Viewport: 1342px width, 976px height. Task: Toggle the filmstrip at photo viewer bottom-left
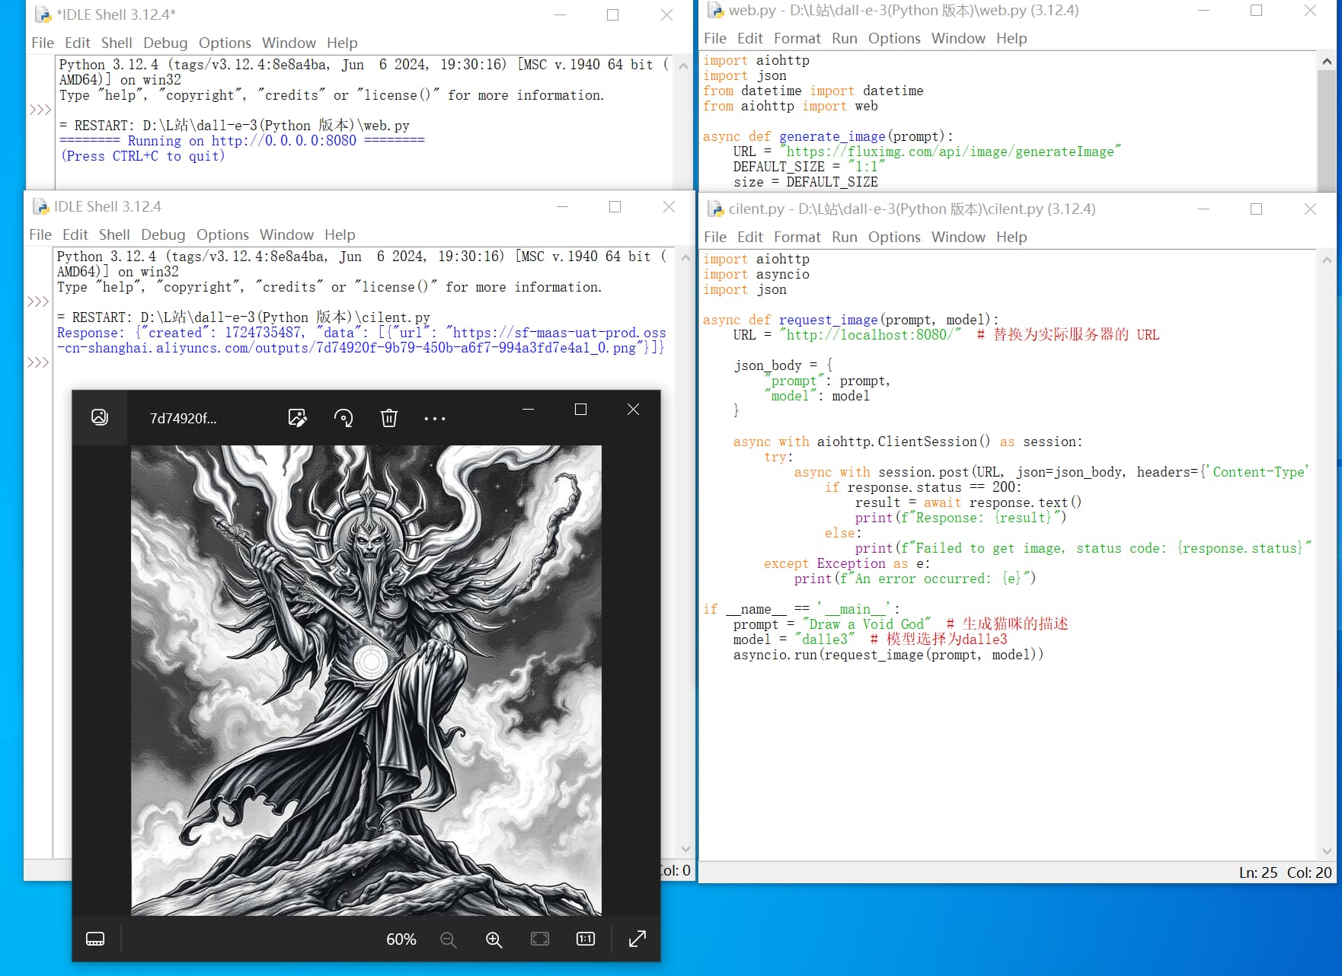tap(95, 939)
